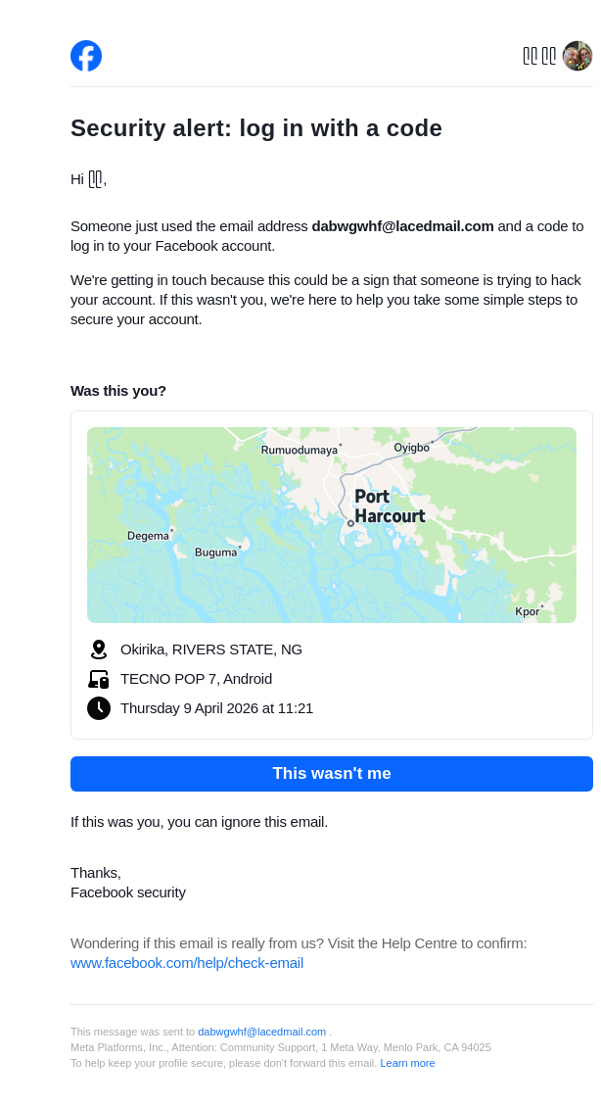Click the footer dabwgwhf@lacedmail.com email link
This screenshot has width=601, height=1108.
[261, 1032]
